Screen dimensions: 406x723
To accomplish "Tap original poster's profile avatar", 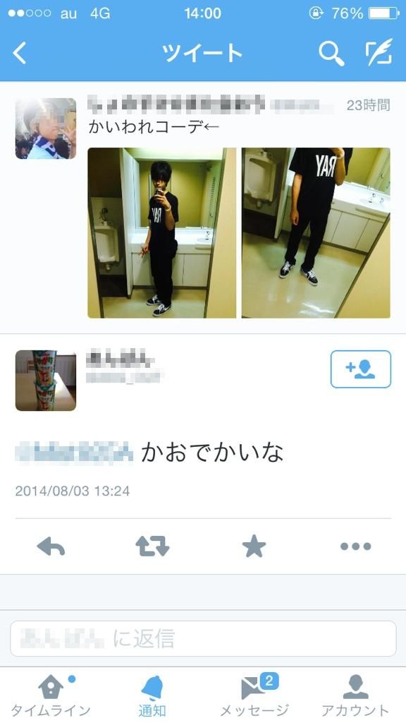I will [46, 129].
